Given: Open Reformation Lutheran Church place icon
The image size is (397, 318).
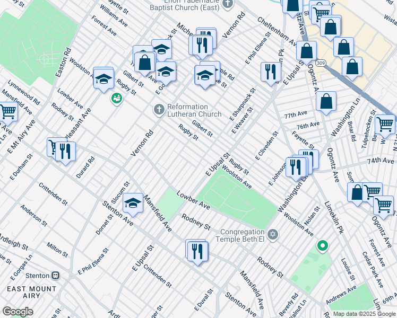Looking at the screenshot, I should pyautogui.click(x=158, y=110).
